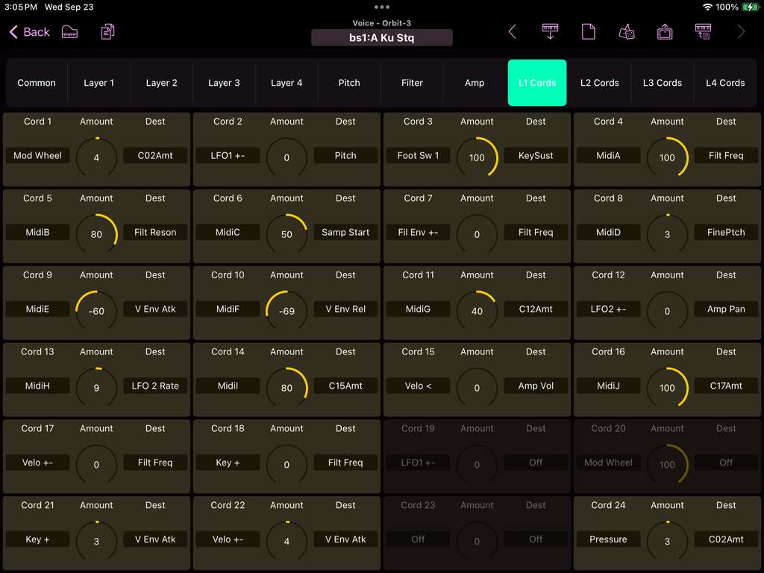
Task: Open Cord 23 source Off selector
Action: pyautogui.click(x=418, y=539)
